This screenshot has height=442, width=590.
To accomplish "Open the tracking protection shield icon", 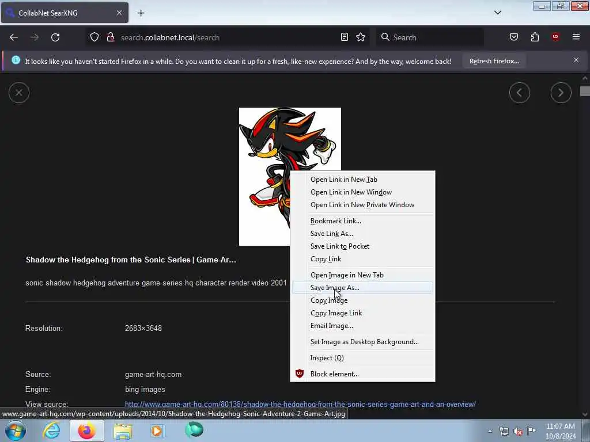I will [x=94, y=37].
